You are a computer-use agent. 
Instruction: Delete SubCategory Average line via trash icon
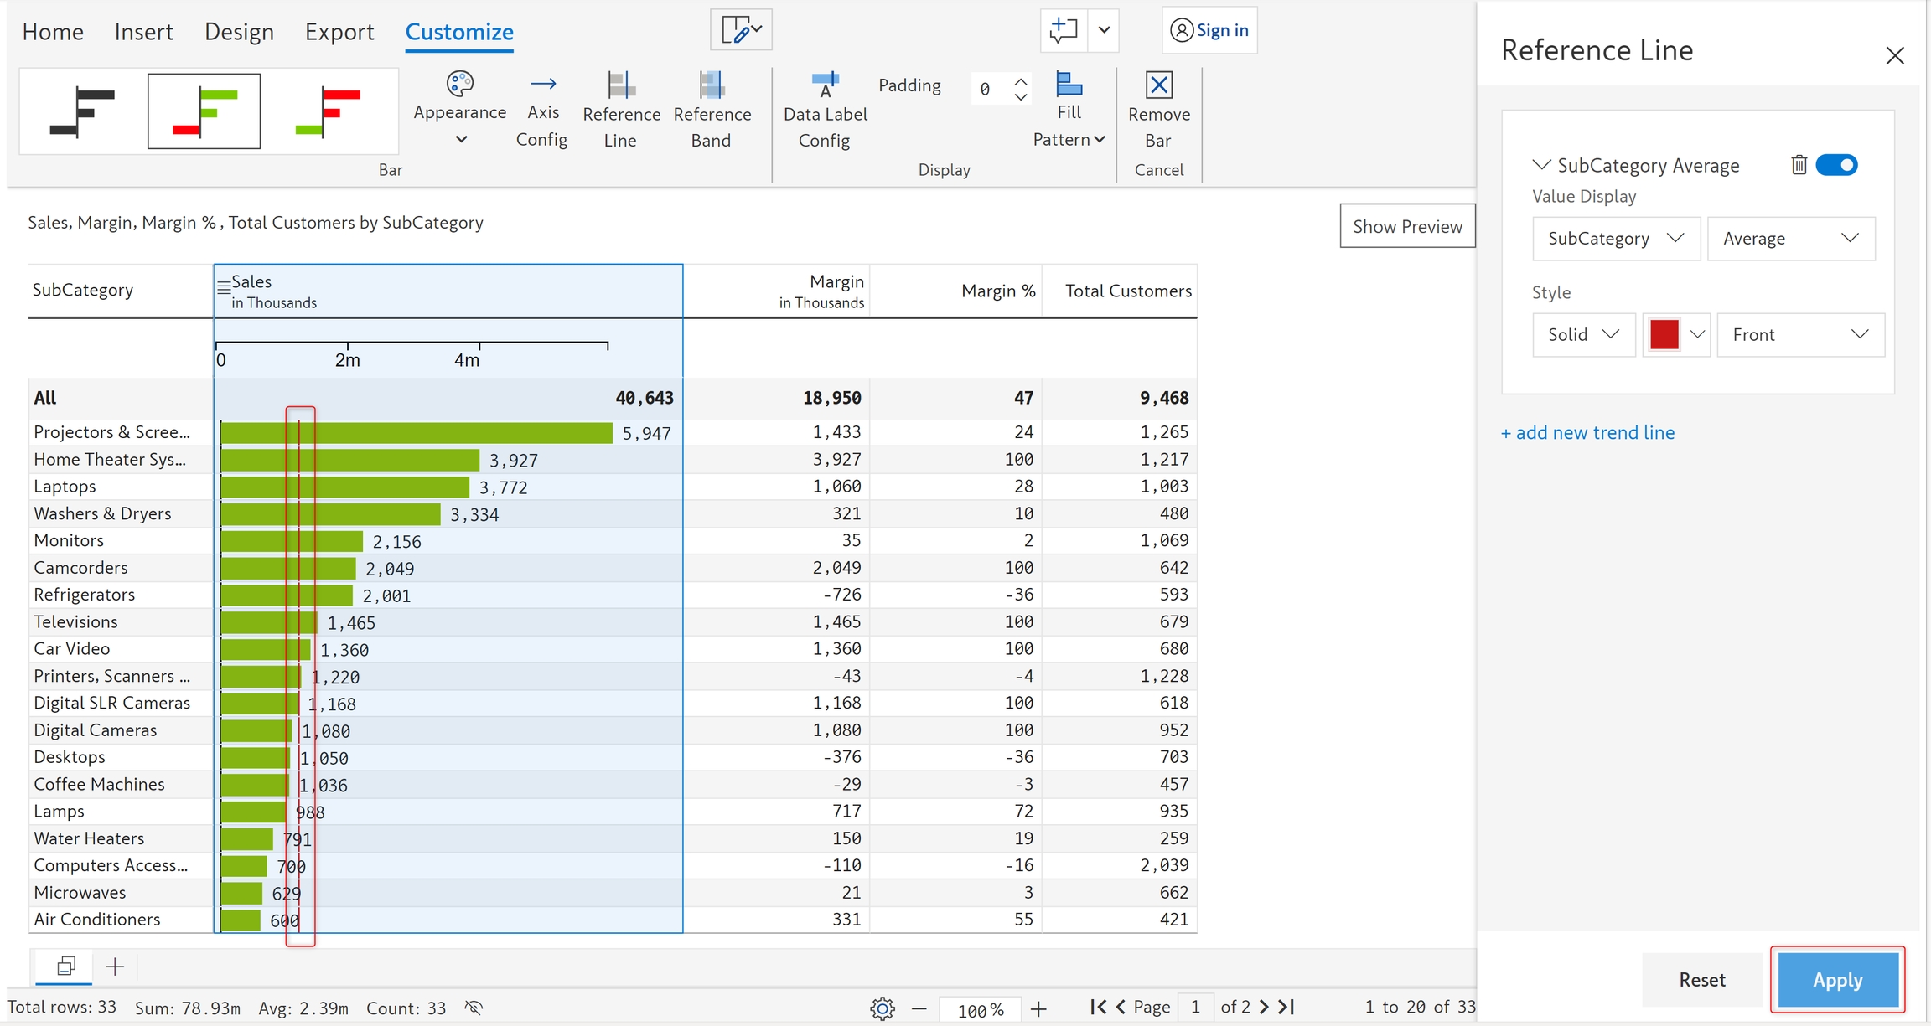(1799, 165)
